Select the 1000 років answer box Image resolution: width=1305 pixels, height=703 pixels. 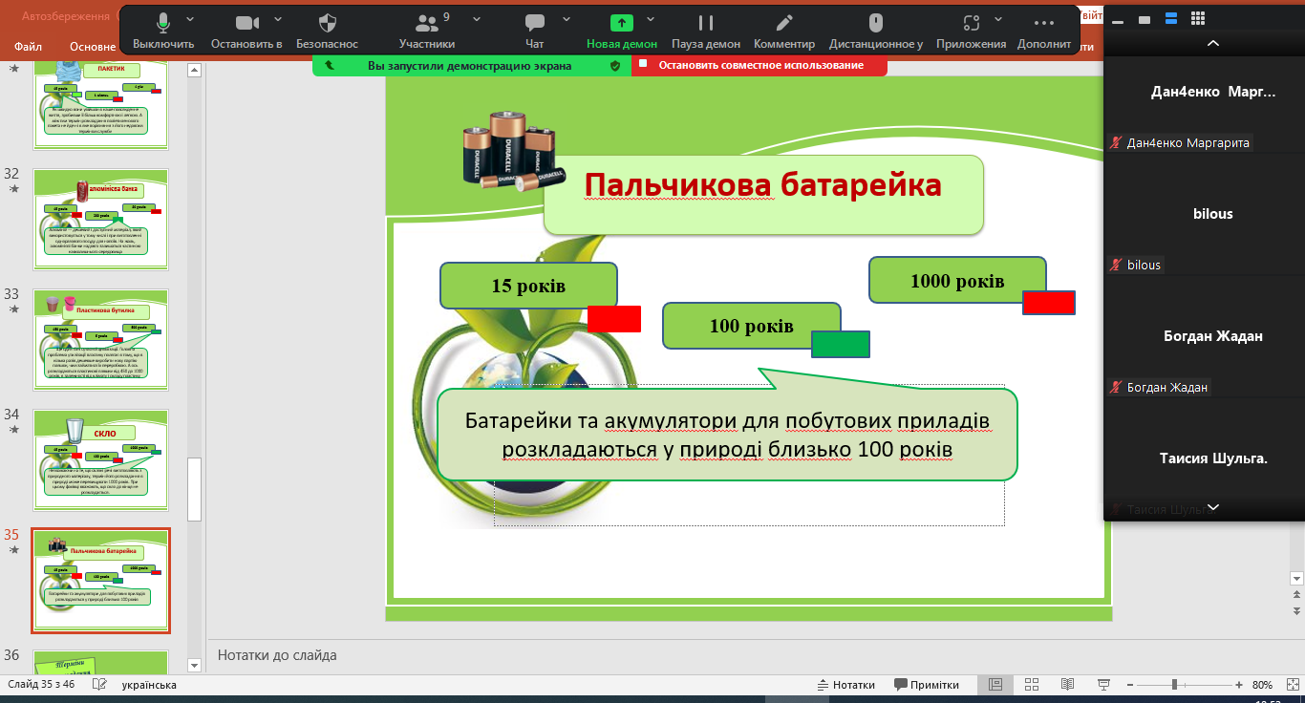coord(957,281)
